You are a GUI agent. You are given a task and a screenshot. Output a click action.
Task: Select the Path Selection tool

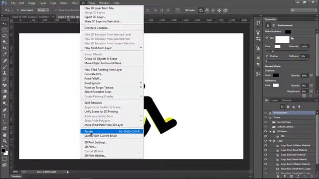click(4, 122)
